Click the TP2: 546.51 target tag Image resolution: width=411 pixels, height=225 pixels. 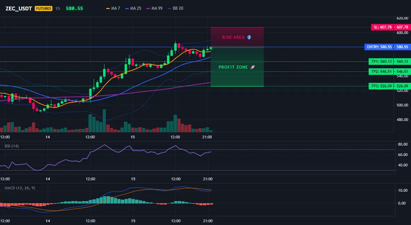(x=381, y=71)
